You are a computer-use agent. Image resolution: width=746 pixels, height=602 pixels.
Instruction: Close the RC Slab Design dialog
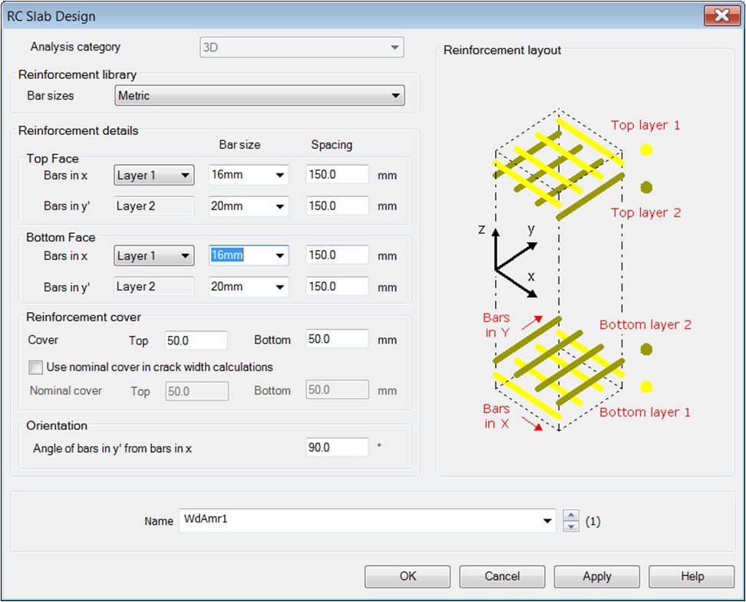coord(721,16)
